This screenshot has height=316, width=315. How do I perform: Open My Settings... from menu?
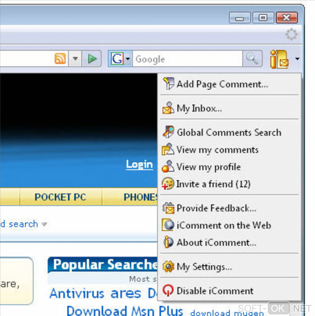pyautogui.click(x=229, y=266)
